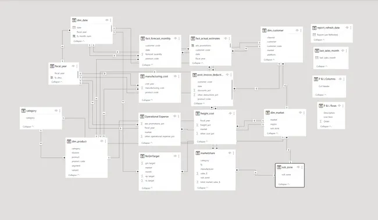378x220 pixels.
Task: Toggle visibility eye on NsGmTarget table
Action: 175,156
